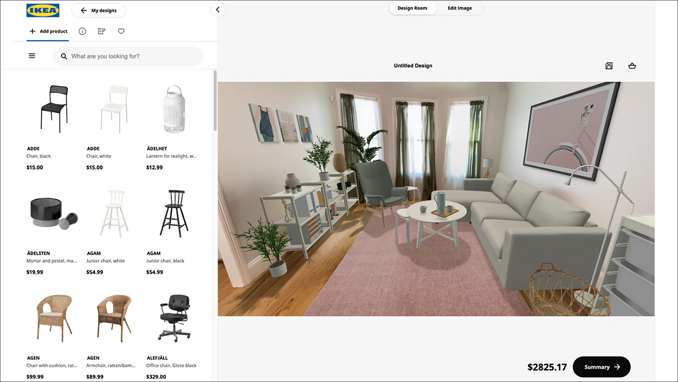Go back to My designs

pos(99,11)
